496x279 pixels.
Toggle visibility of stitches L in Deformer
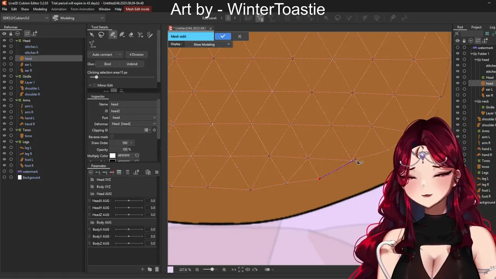coord(4,46)
